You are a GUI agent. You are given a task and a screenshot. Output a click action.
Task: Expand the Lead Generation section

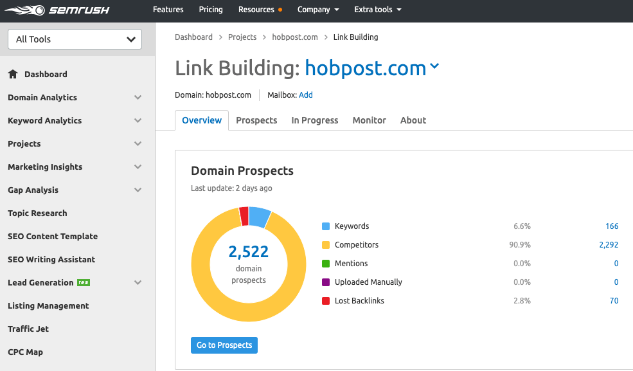tap(138, 282)
